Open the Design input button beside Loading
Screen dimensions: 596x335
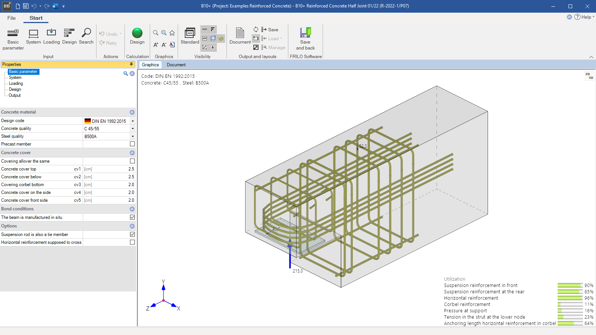coord(69,36)
